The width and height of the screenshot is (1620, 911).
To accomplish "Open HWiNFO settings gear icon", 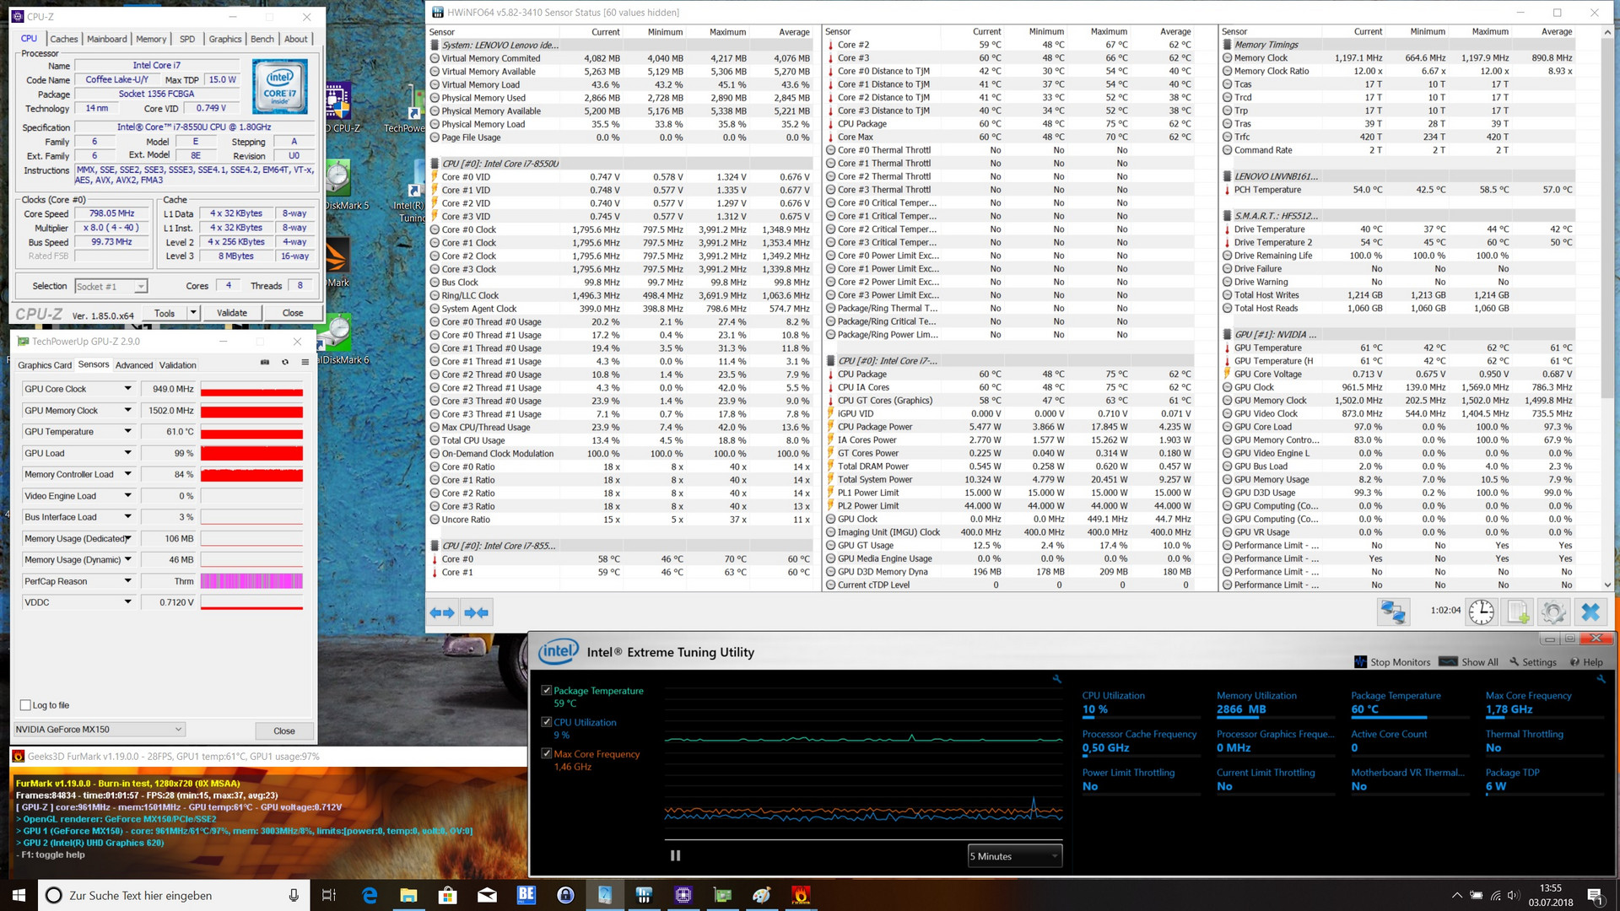I will tap(1553, 612).
